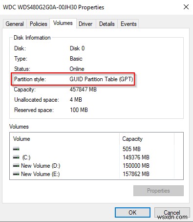Click the Unallocated space label
Image resolution: width=193 pixels, height=222 pixels.
(37, 100)
